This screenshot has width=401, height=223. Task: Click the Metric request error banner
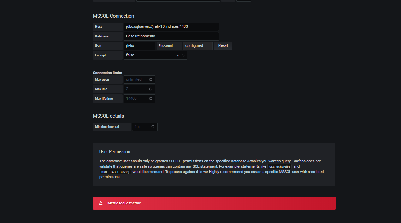(x=214, y=203)
